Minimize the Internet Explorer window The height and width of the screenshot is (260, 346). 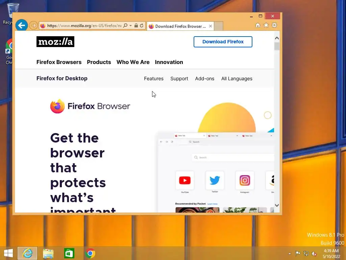point(251,16)
